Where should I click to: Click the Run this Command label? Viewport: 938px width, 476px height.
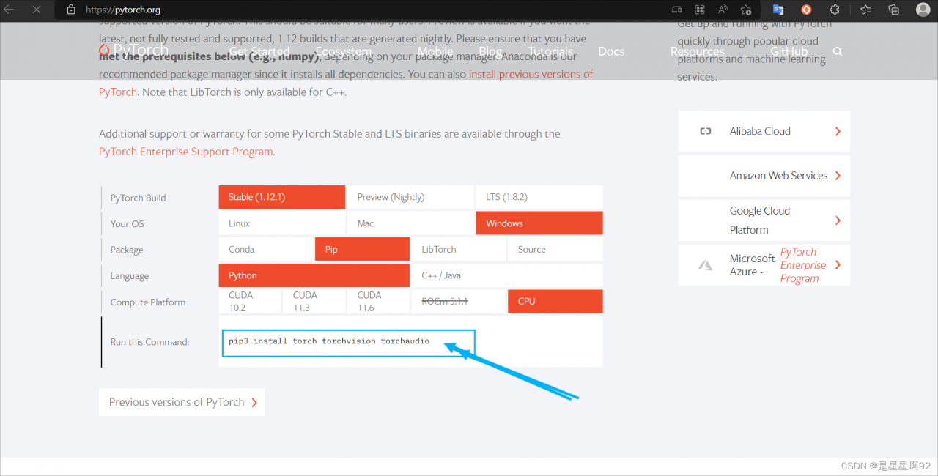click(x=149, y=342)
